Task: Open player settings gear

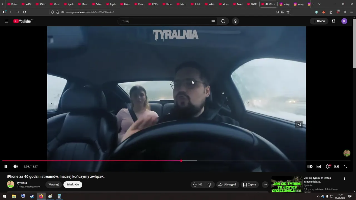Action: click(328, 166)
